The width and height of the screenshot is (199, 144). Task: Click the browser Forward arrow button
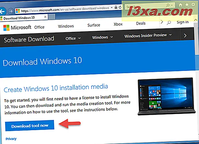click(x=11, y=11)
